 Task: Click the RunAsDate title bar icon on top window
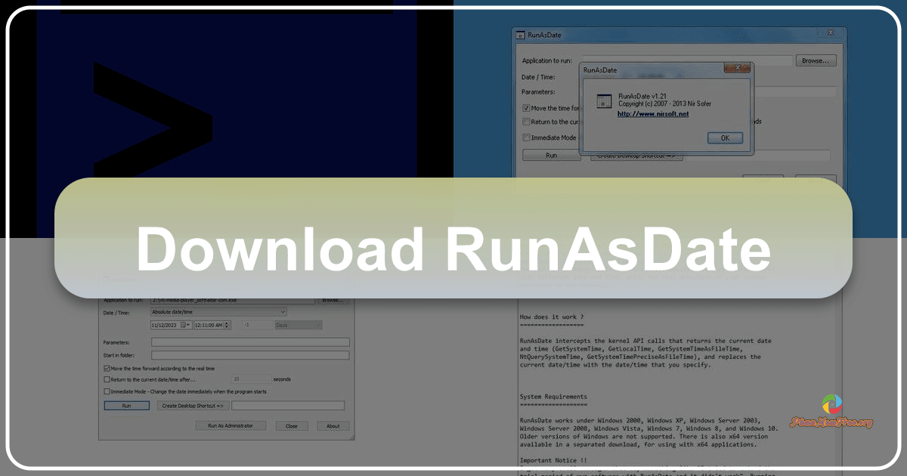point(520,34)
